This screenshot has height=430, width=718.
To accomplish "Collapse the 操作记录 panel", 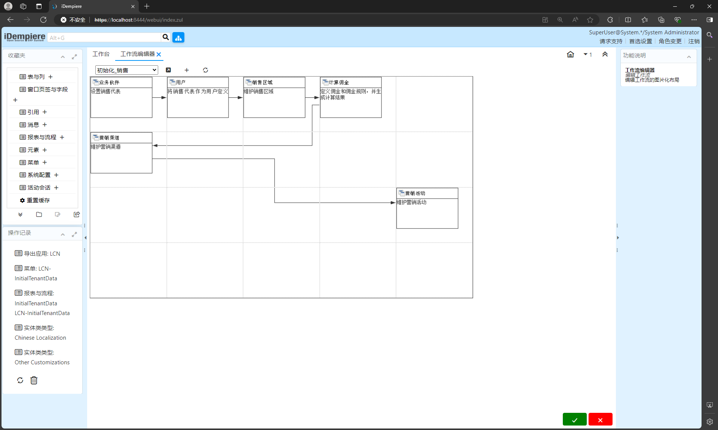I will (63, 234).
